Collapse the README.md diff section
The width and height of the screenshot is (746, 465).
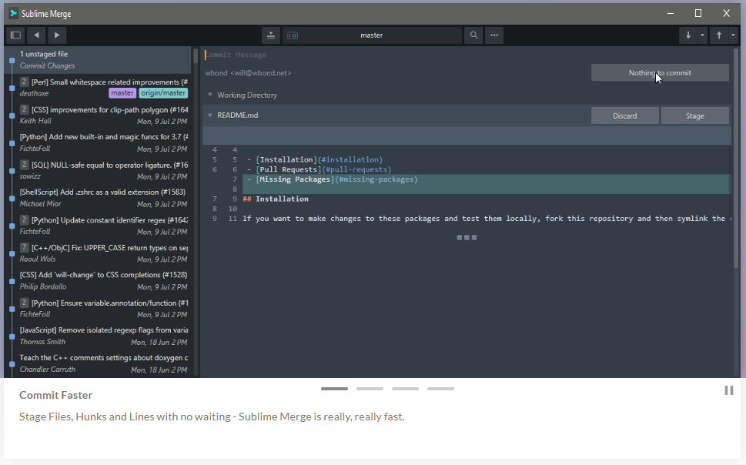pyautogui.click(x=210, y=114)
